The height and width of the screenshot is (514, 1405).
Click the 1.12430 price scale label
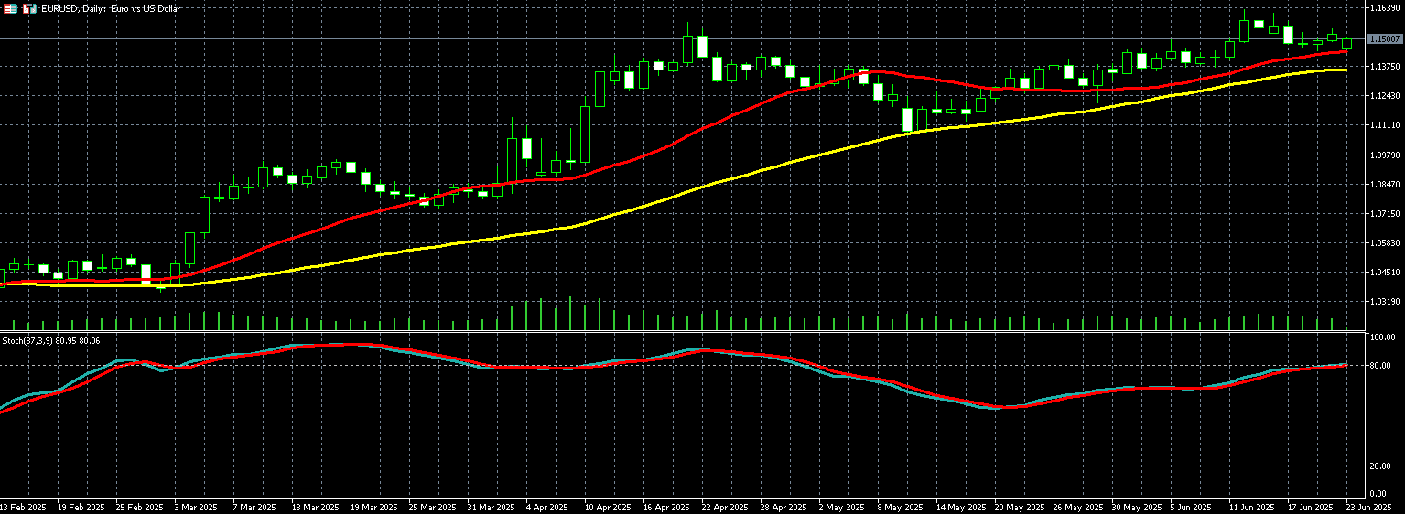click(1383, 95)
